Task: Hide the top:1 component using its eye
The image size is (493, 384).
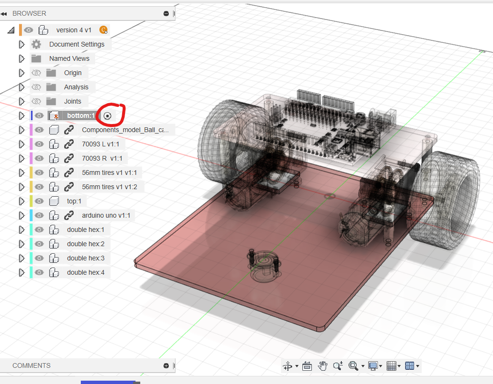Action: [39, 201]
